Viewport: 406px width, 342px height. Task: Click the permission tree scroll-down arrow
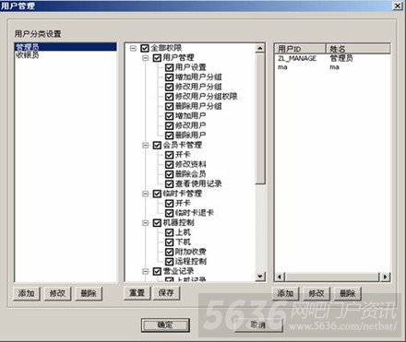coord(260,277)
